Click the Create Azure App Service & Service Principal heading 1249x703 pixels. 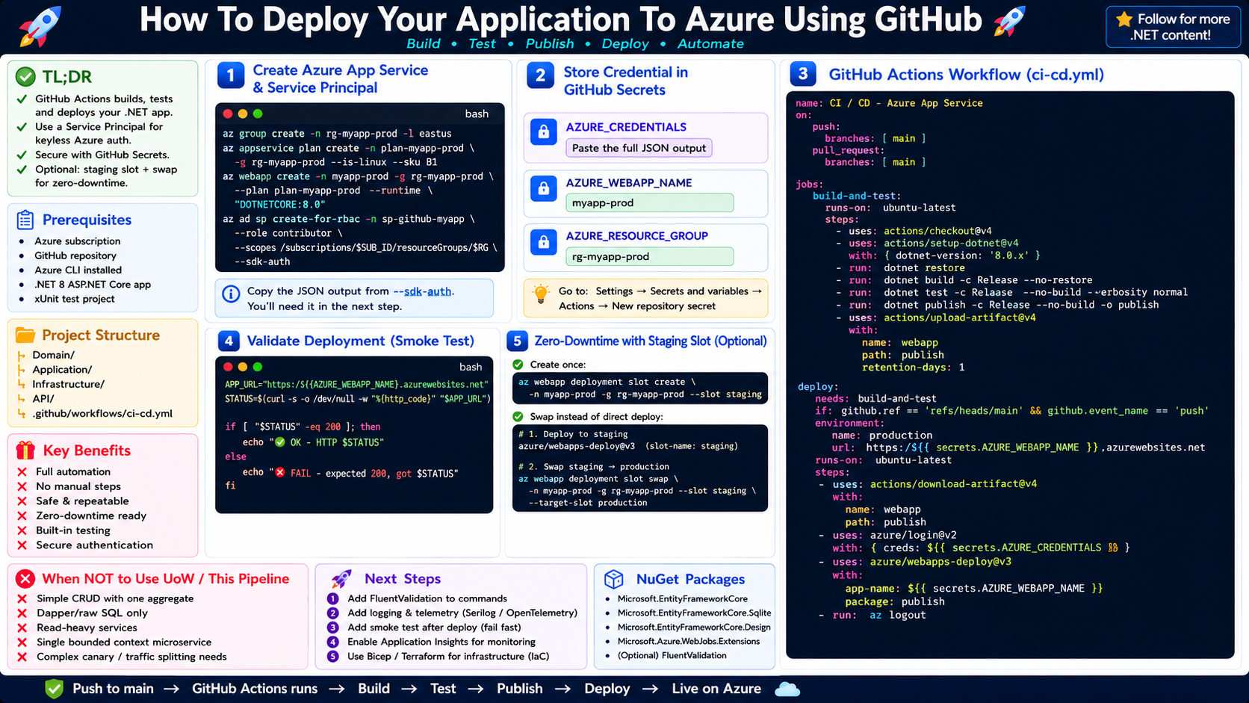click(340, 78)
